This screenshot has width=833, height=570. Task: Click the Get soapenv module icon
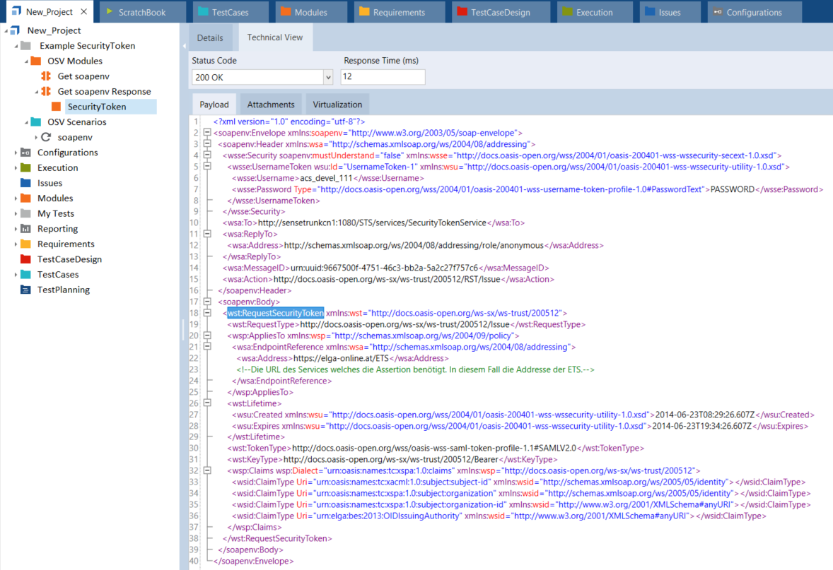point(46,76)
